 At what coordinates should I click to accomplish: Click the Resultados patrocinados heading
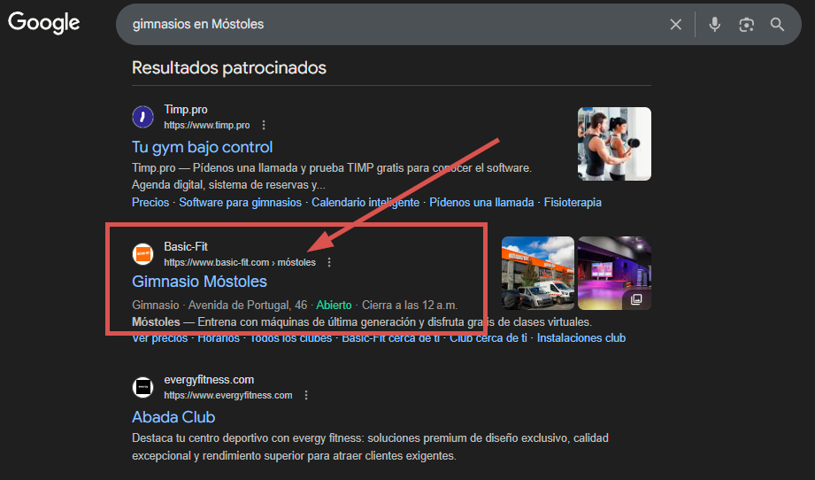(229, 67)
